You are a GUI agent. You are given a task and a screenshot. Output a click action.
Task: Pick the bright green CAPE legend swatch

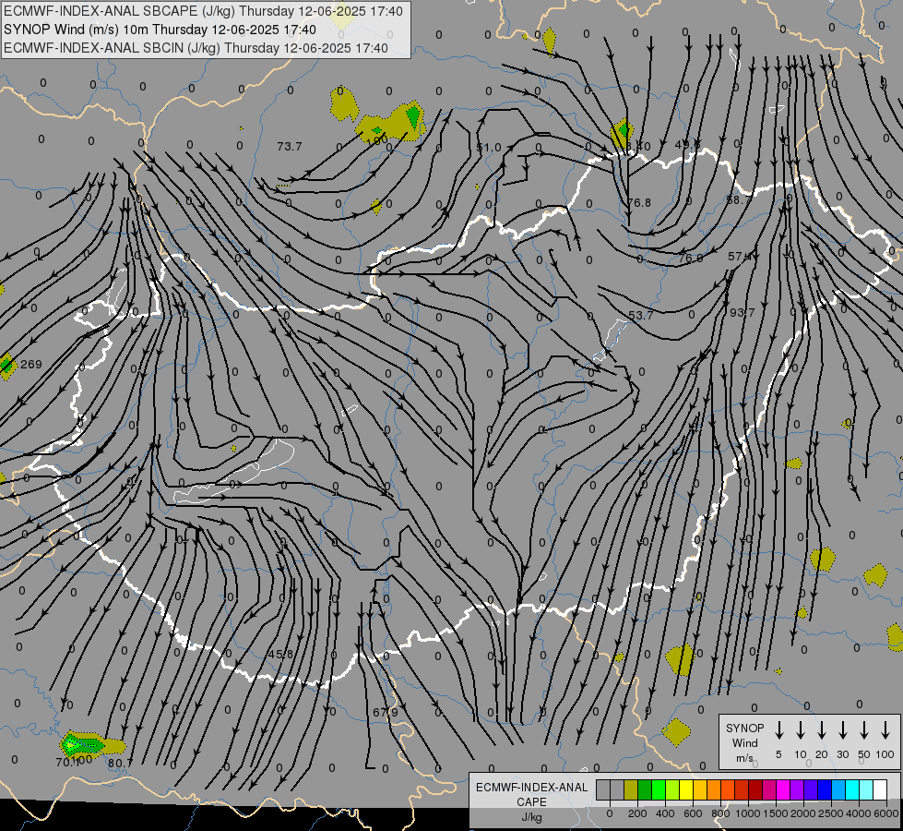click(659, 789)
